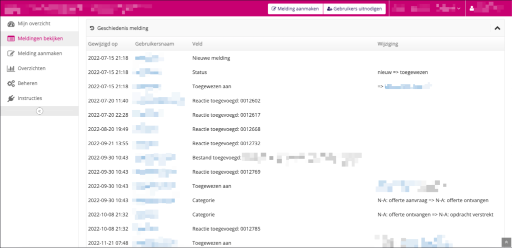The width and height of the screenshot is (512, 248).
Task: Click the plug icon beside Instructies
Action: 11,98
